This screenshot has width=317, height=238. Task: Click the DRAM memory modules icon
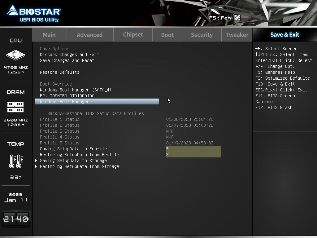[x=15, y=107]
